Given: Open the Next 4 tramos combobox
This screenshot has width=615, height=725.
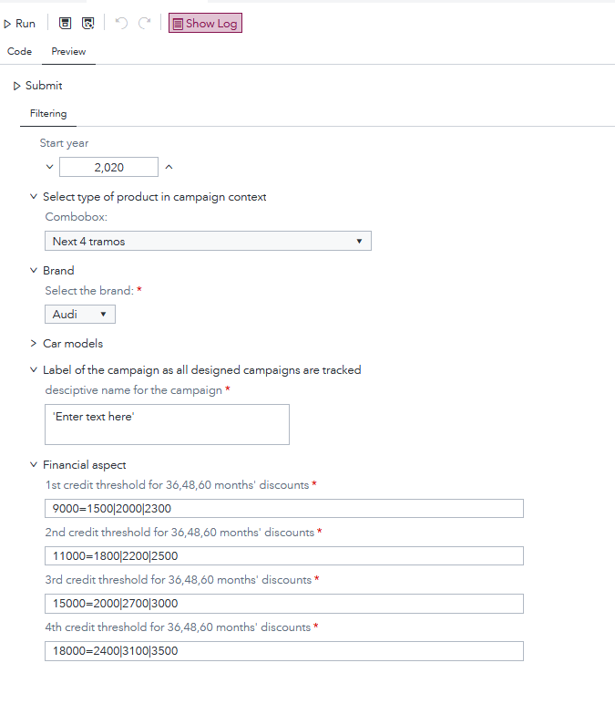Looking at the screenshot, I should pos(208,242).
